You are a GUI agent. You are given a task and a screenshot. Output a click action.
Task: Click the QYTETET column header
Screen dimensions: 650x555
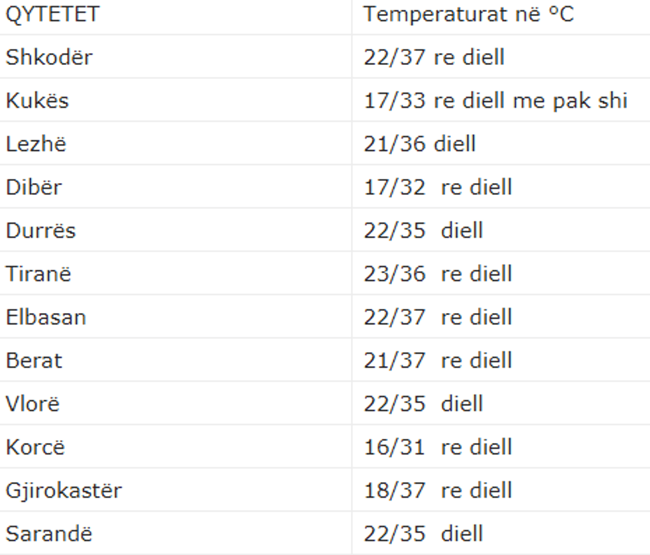(x=52, y=15)
